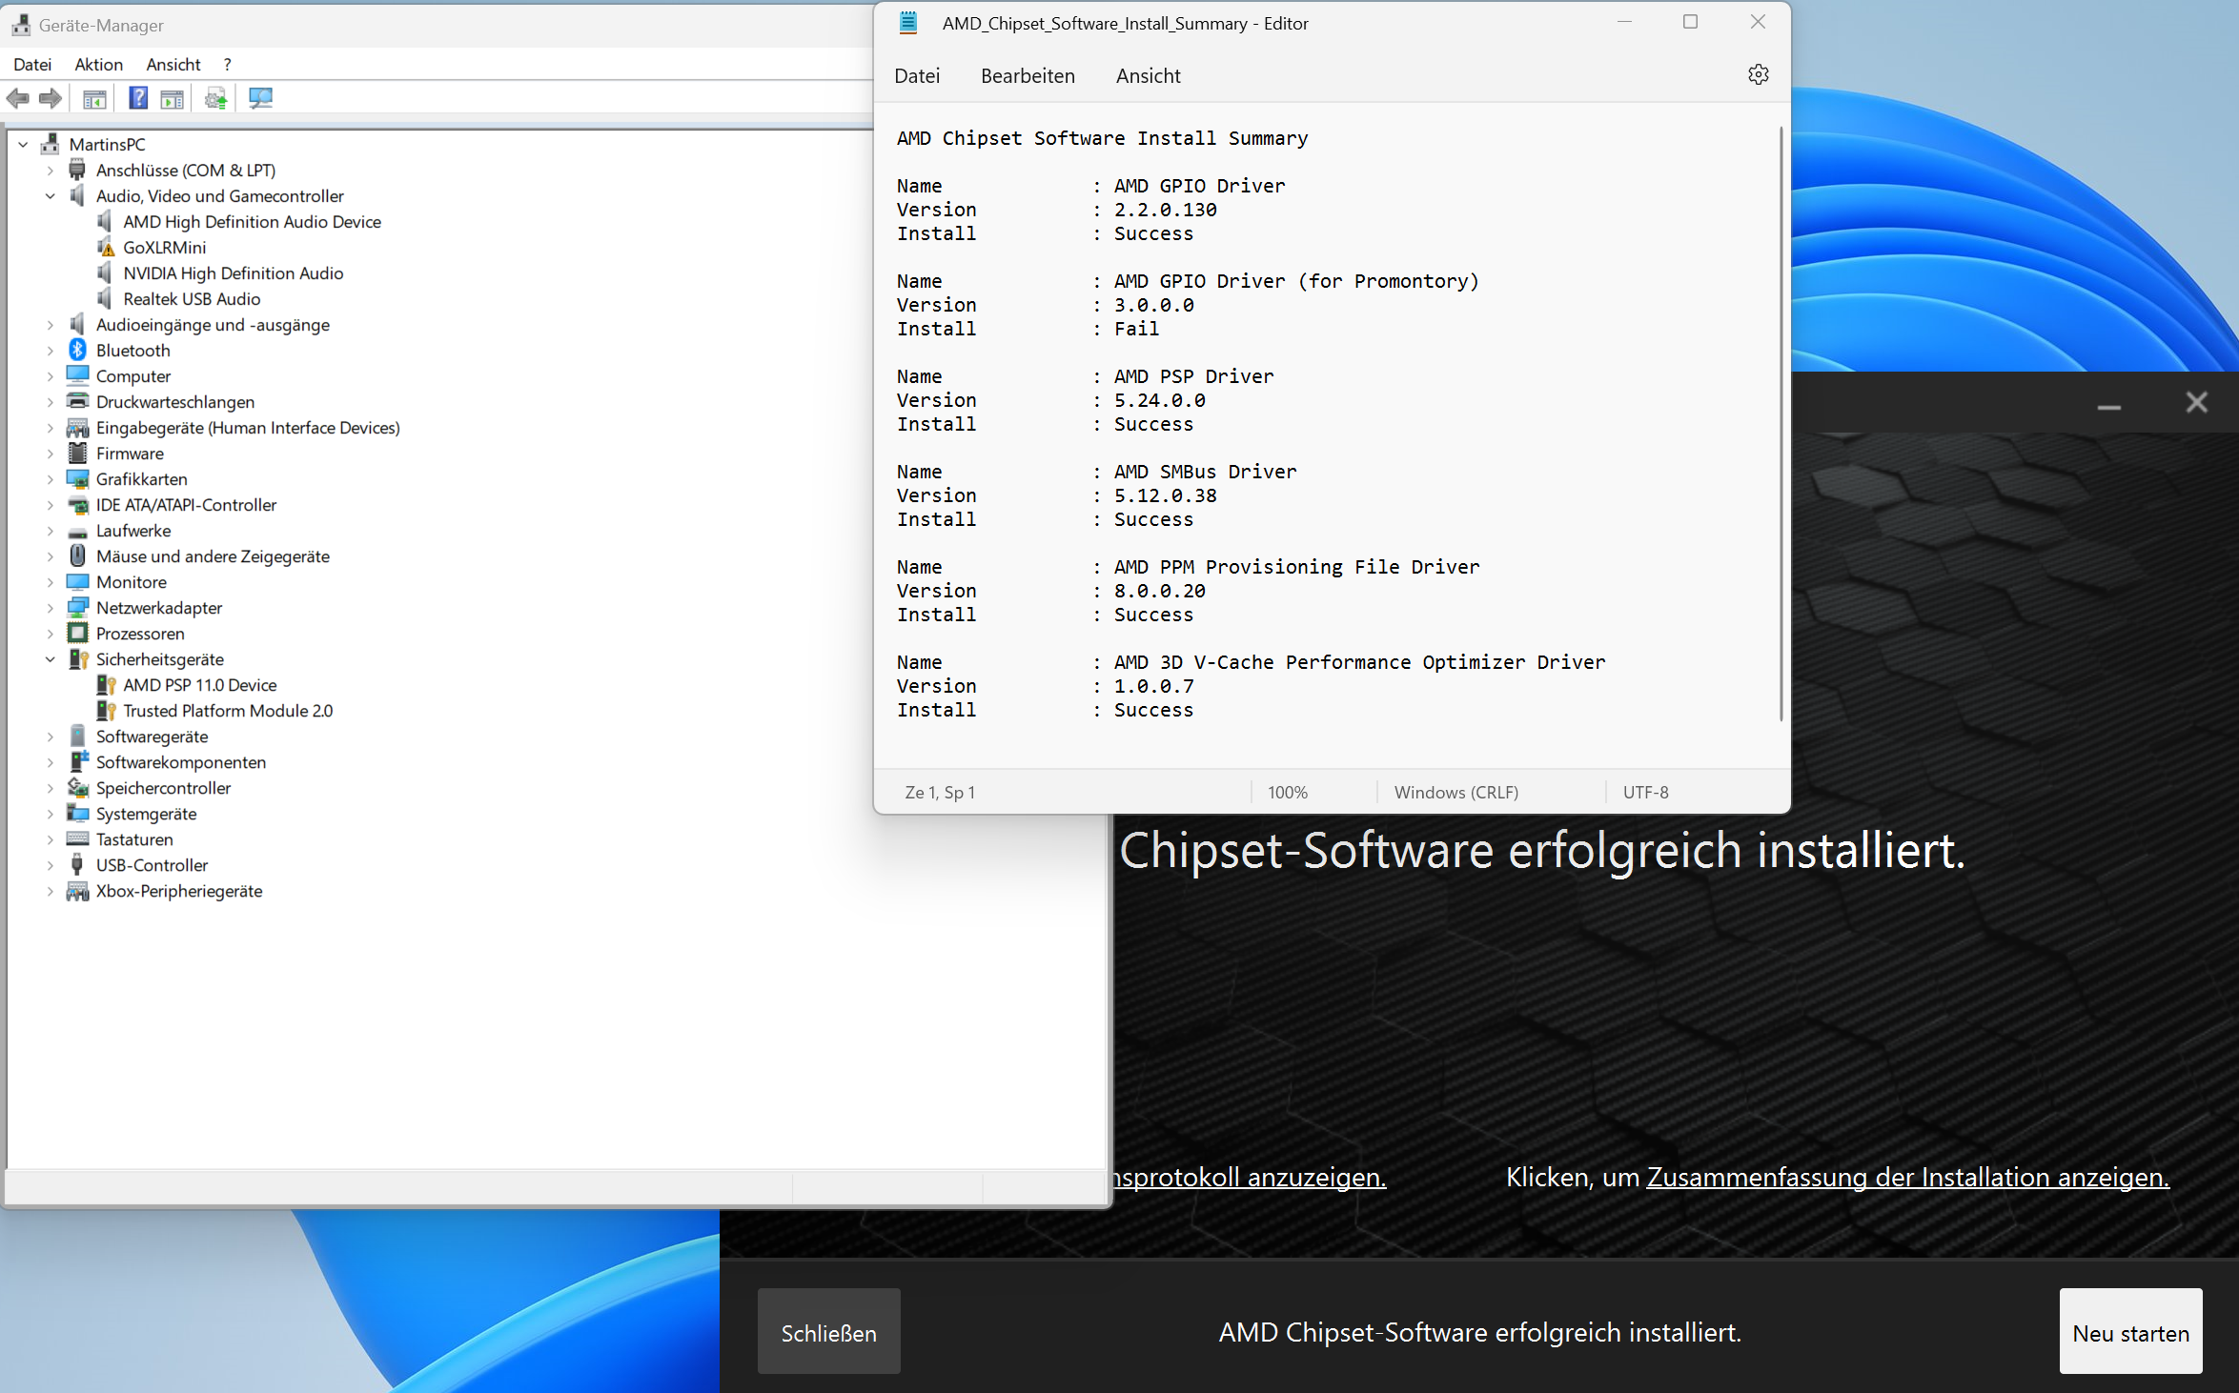
Task: Click the back arrow in Geräte-Manager toolbar
Action: tap(18, 98)
